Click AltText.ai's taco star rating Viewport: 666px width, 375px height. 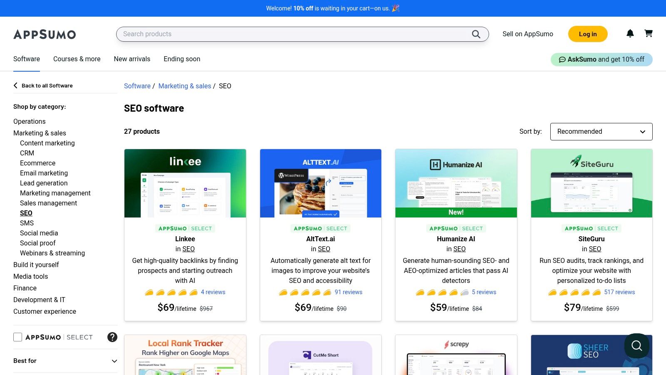[x=305, y=292]
